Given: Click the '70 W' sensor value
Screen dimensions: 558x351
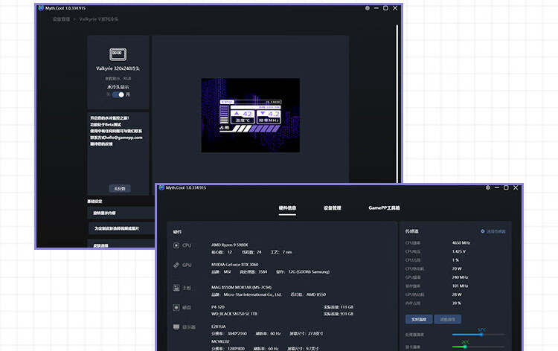Looking at the screenshot, I should 457,269.
